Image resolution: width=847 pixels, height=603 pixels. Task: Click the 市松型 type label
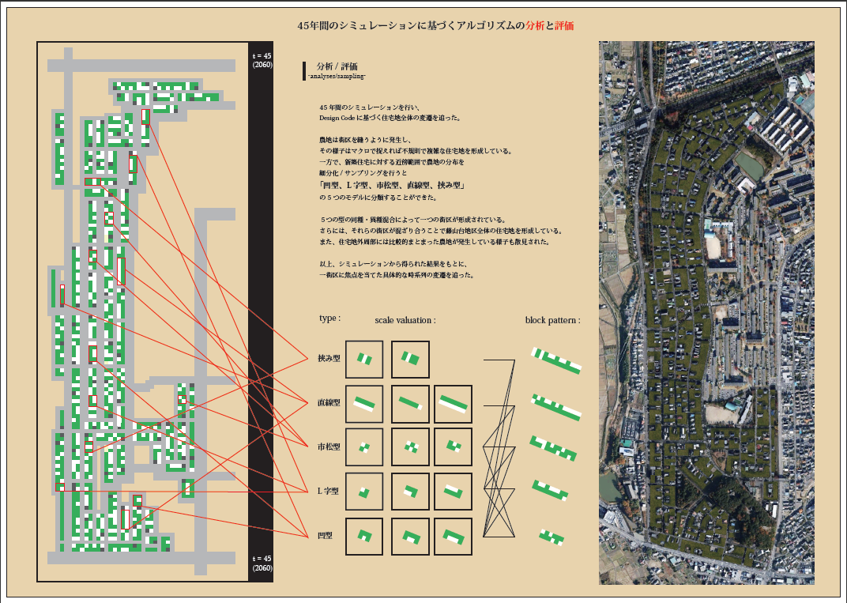click(329, 447)
